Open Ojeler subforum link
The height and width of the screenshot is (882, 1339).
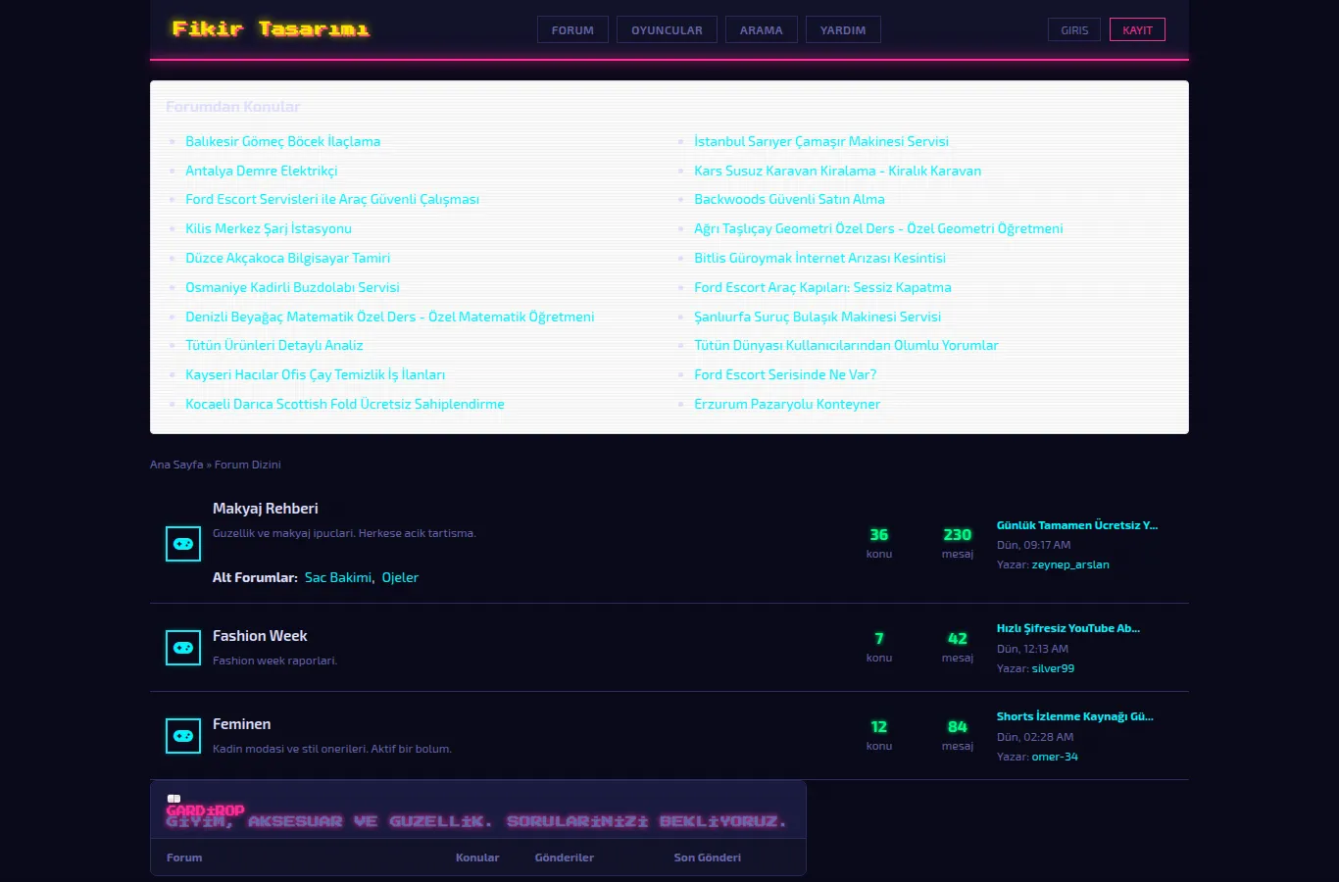400,577
